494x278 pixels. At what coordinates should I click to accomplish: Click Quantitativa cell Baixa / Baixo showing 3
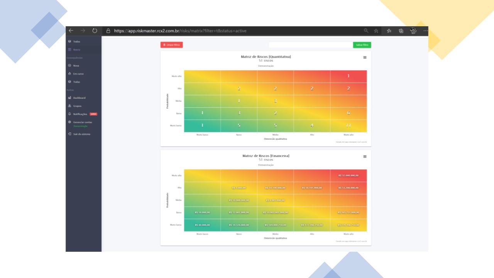tap(239, 114)
